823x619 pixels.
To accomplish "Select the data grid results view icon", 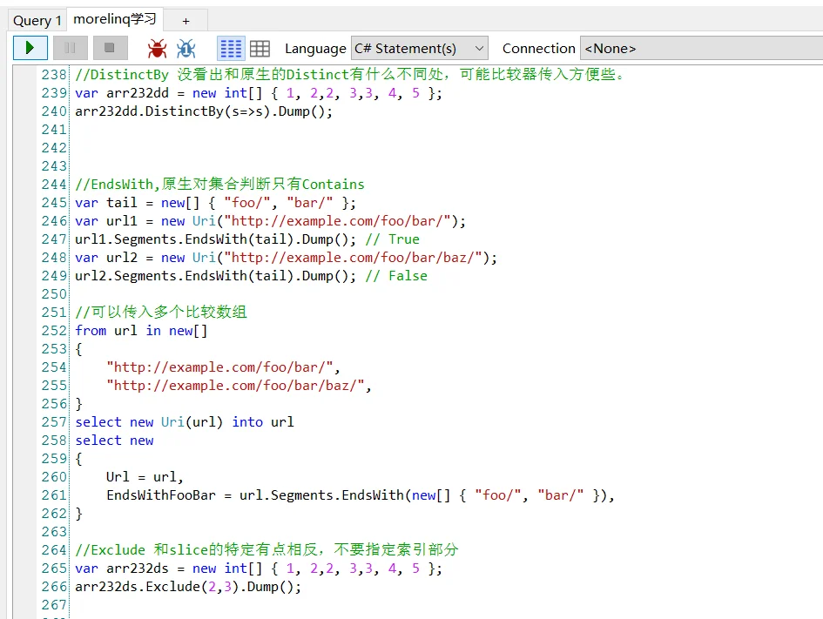I will click(260, 49).
